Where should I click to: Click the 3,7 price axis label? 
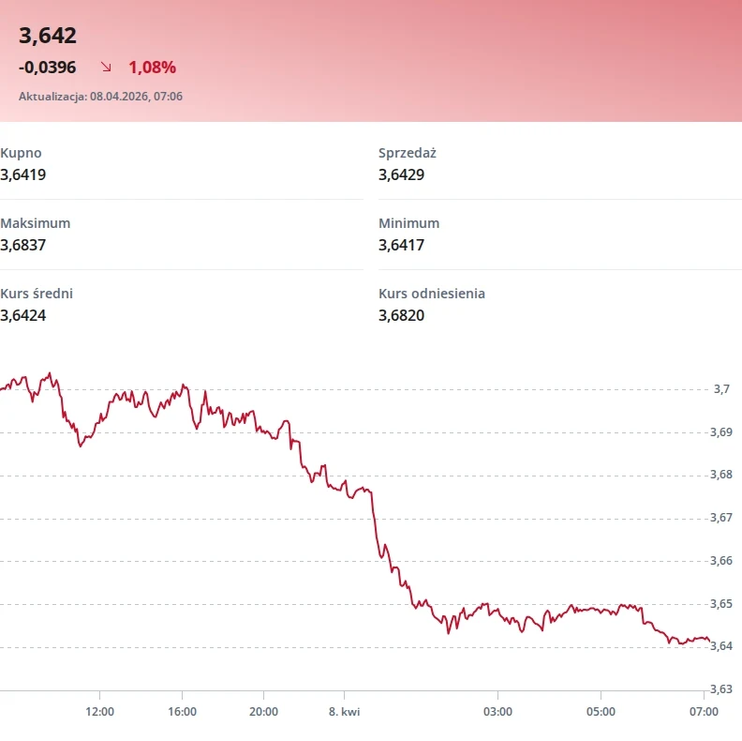720,389
